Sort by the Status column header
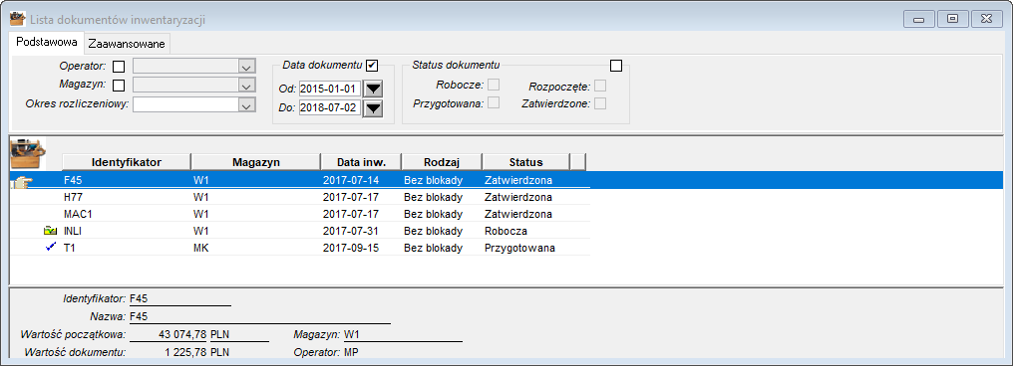1013x366 pixels. tap(525, 162)
